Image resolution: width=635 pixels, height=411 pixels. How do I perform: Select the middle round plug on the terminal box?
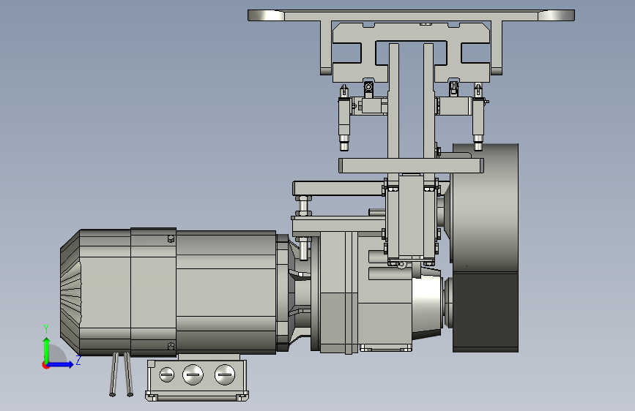(x=193, y=374)
